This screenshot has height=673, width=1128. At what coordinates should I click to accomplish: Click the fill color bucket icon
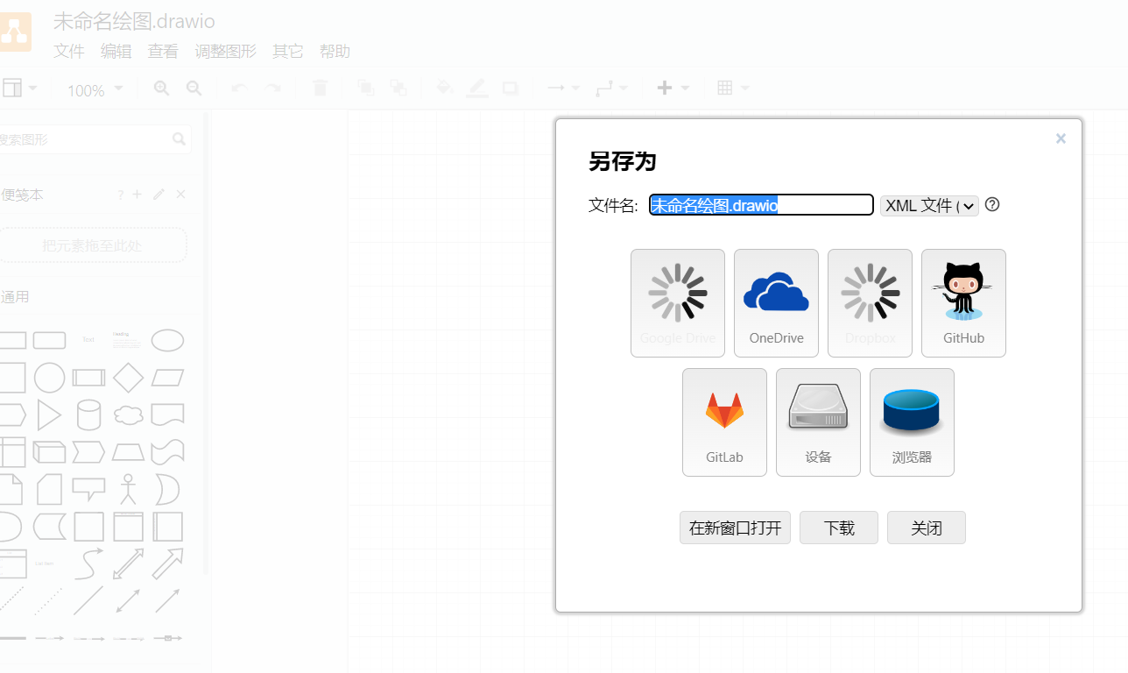pyautogui.click(x=444, y=88)
